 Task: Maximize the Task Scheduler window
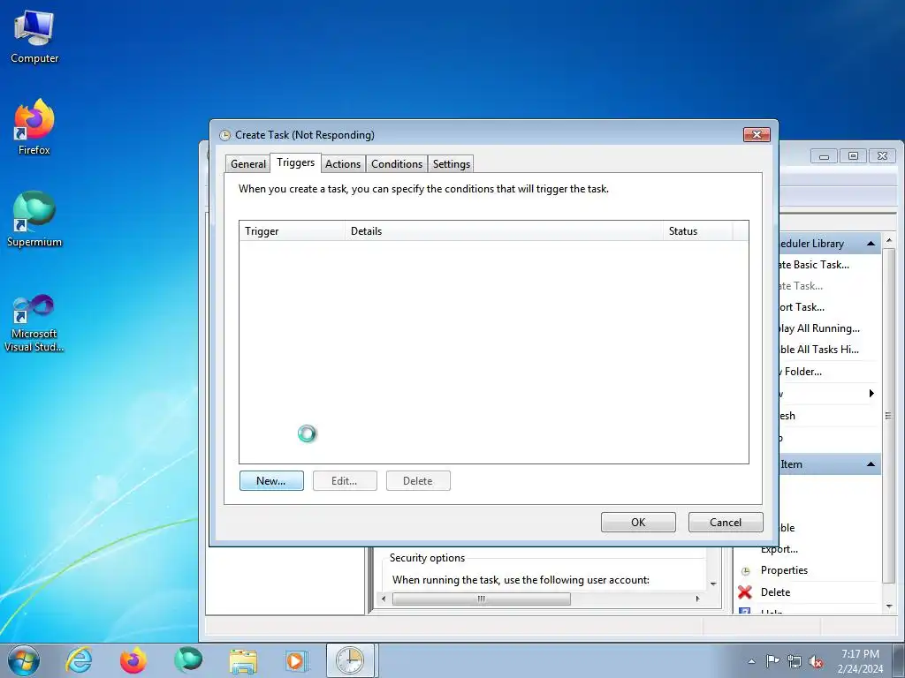(853, 156)
